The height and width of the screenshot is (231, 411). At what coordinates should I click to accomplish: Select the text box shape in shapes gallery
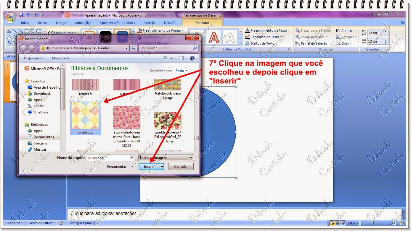9,31
